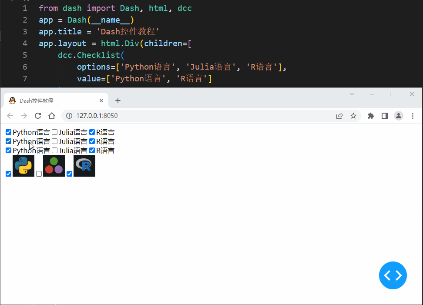Uncheck R语言 in the third checklist row
This screenshot has width=423, height=305.
(92, 151)
